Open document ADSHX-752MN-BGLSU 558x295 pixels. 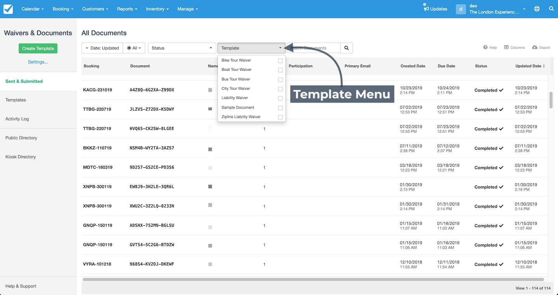coord(152,225)
